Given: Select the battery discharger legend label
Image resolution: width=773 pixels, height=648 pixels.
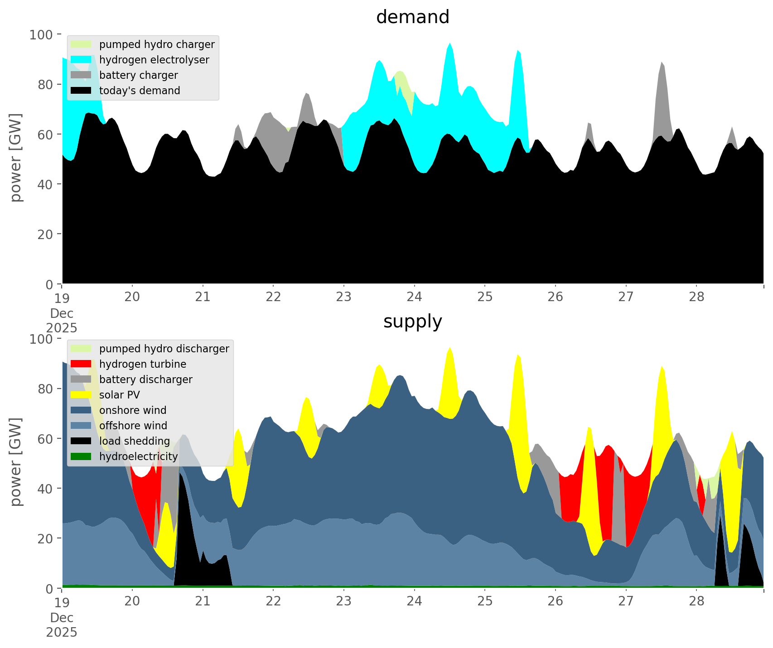Looking at the screenshot, I should pyautogui.click(x=145, y=379).
